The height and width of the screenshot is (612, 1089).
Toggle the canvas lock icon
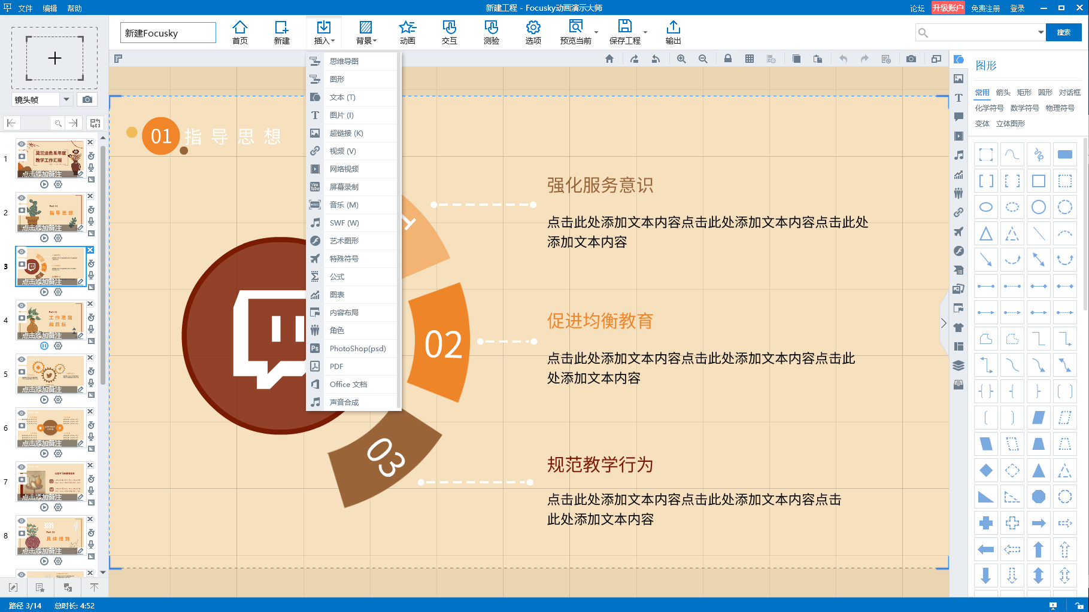(728, 59)
